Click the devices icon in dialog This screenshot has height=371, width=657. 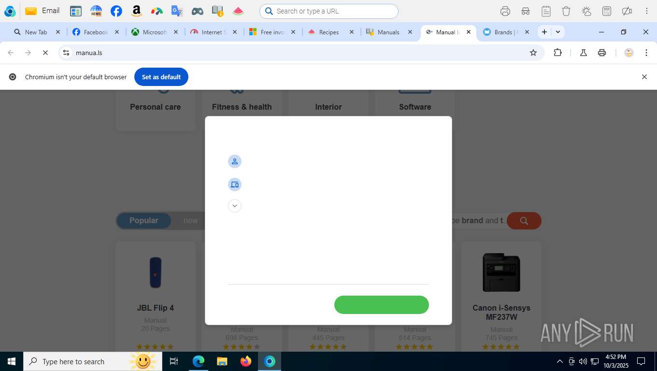point(235,185)
